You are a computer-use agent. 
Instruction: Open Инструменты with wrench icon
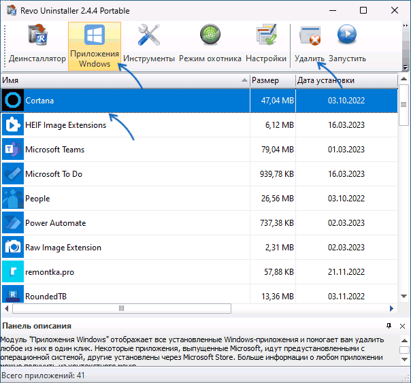[149, 46]
